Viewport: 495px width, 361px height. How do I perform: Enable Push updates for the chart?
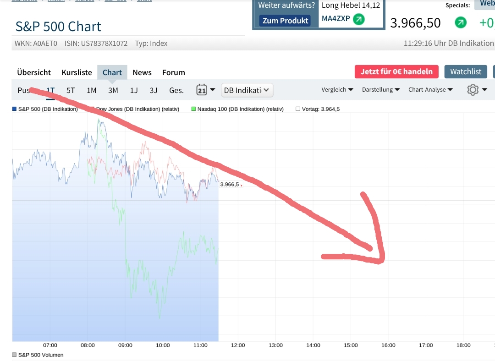26,90
